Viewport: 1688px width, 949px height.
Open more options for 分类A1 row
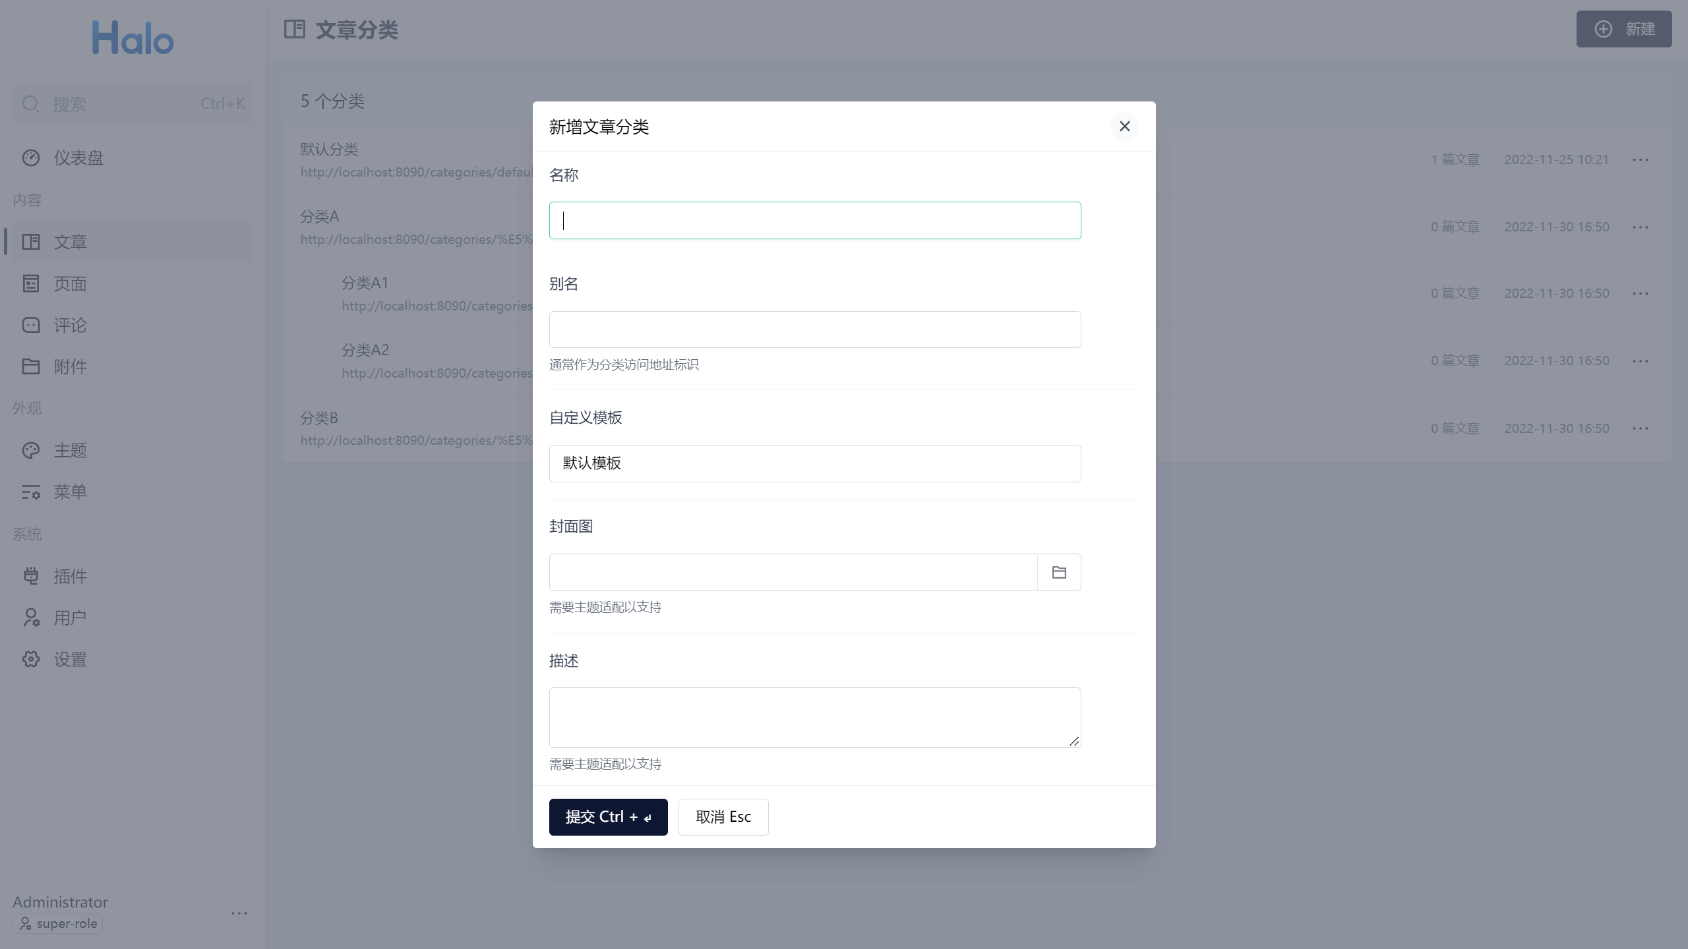(1641, 293)
